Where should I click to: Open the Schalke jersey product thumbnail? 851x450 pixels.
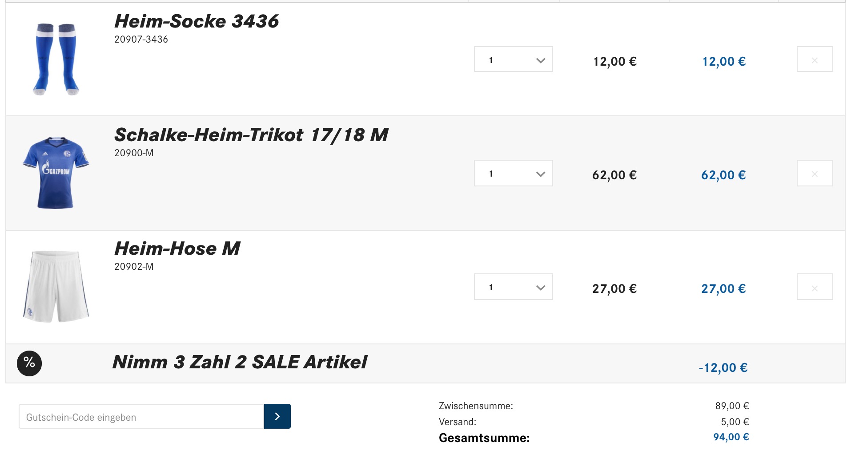(56, 173)
